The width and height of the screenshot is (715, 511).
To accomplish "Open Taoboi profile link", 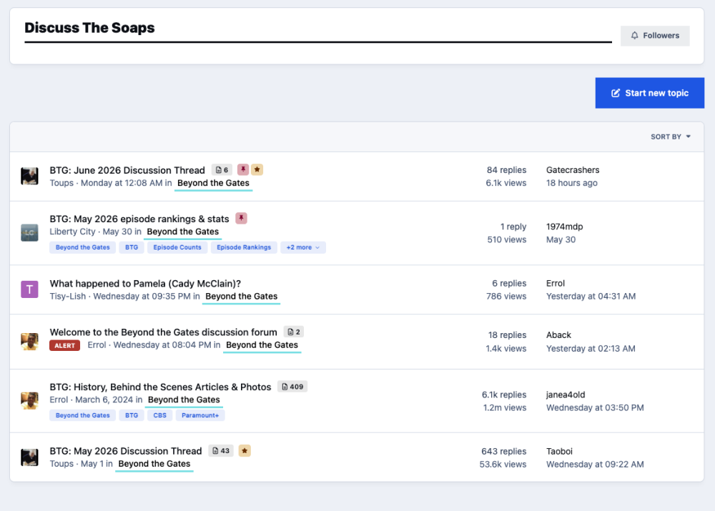I will (559, 451).
